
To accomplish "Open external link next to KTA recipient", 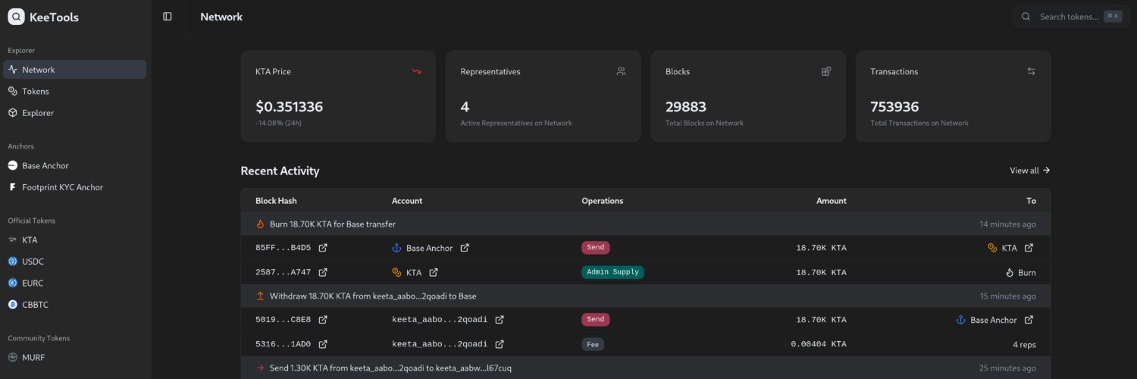I will 1029,248.
